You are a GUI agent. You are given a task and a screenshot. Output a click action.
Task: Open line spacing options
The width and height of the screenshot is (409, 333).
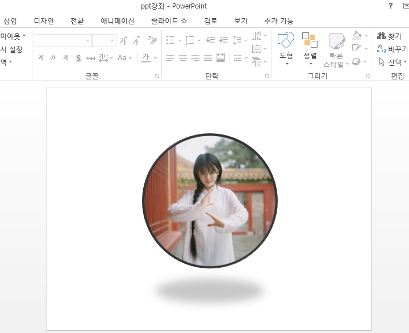click(240, 40)
